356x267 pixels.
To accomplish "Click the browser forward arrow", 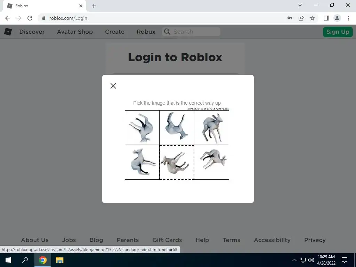I will [x=19, y=18].
